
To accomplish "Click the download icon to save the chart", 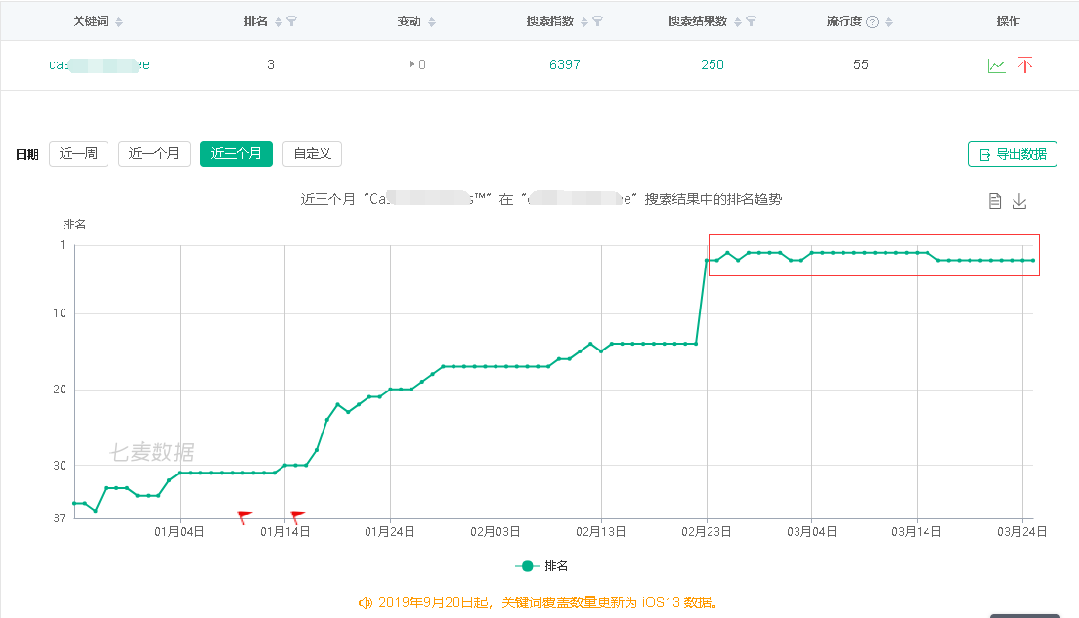I will tap(1018, 200).
